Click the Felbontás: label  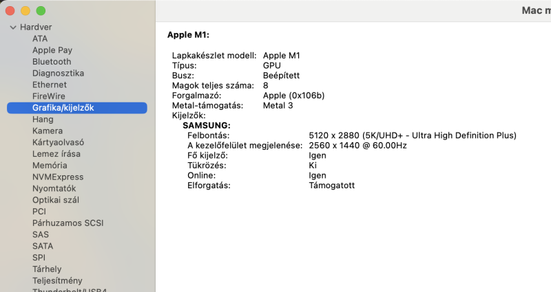(x=209, y=135)
